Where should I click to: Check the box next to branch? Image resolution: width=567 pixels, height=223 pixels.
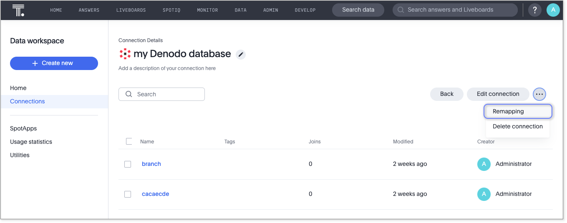[x=128, y=164]
